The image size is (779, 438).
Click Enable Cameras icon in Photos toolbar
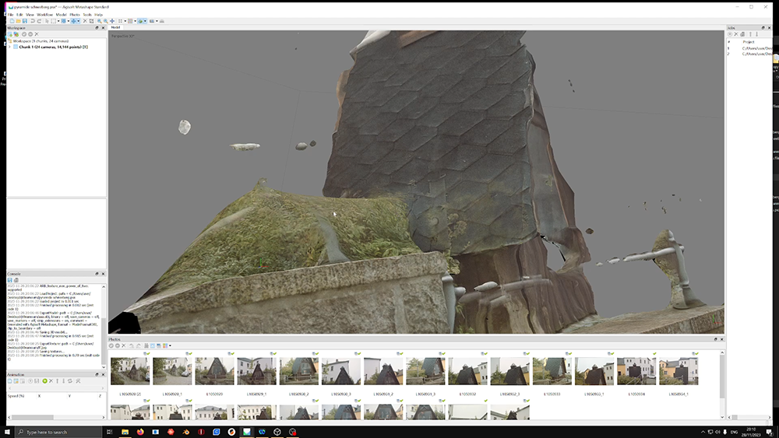pos(111,345)
